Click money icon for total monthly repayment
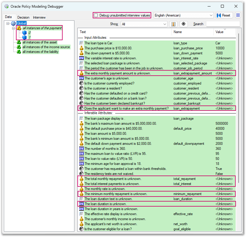The image size is (246, 237). click(82, 178)
